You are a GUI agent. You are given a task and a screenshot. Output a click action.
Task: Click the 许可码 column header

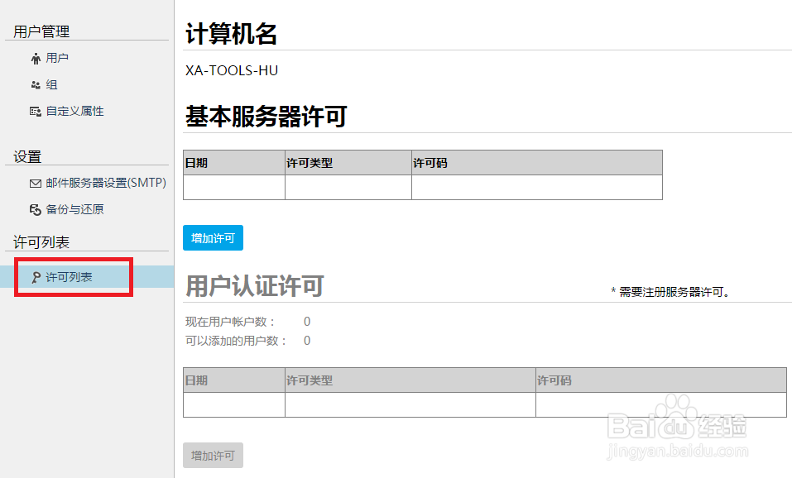(x=431, y=162)
